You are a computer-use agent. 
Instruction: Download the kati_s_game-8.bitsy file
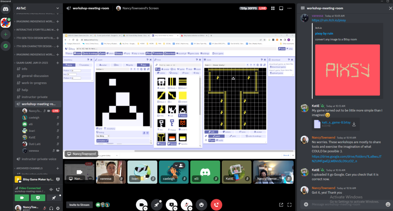[354, 124]
